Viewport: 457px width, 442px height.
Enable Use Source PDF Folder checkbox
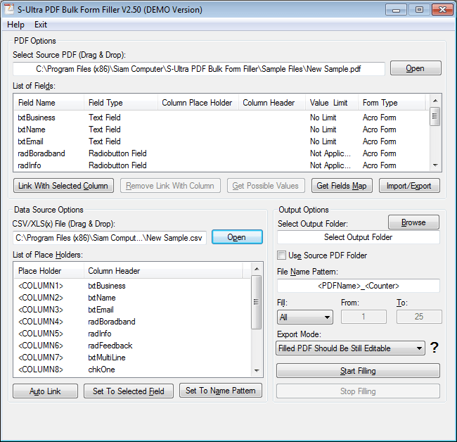(x=282, y=255)
